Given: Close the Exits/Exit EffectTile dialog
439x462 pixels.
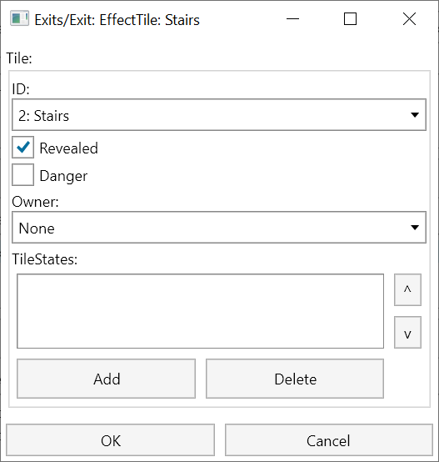Looking at the screenshot, I should point(409,19).
